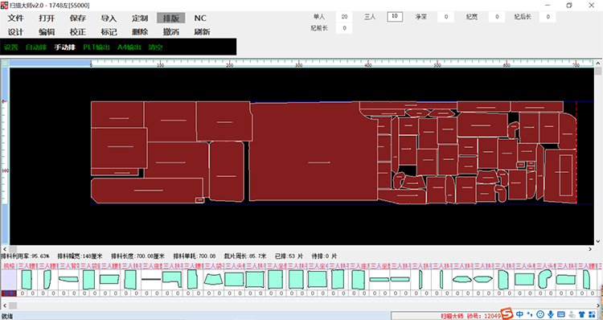Click the shirt skin icon in the IME toolbar
This screenshot has width=603, height=320.
point(581,314)
